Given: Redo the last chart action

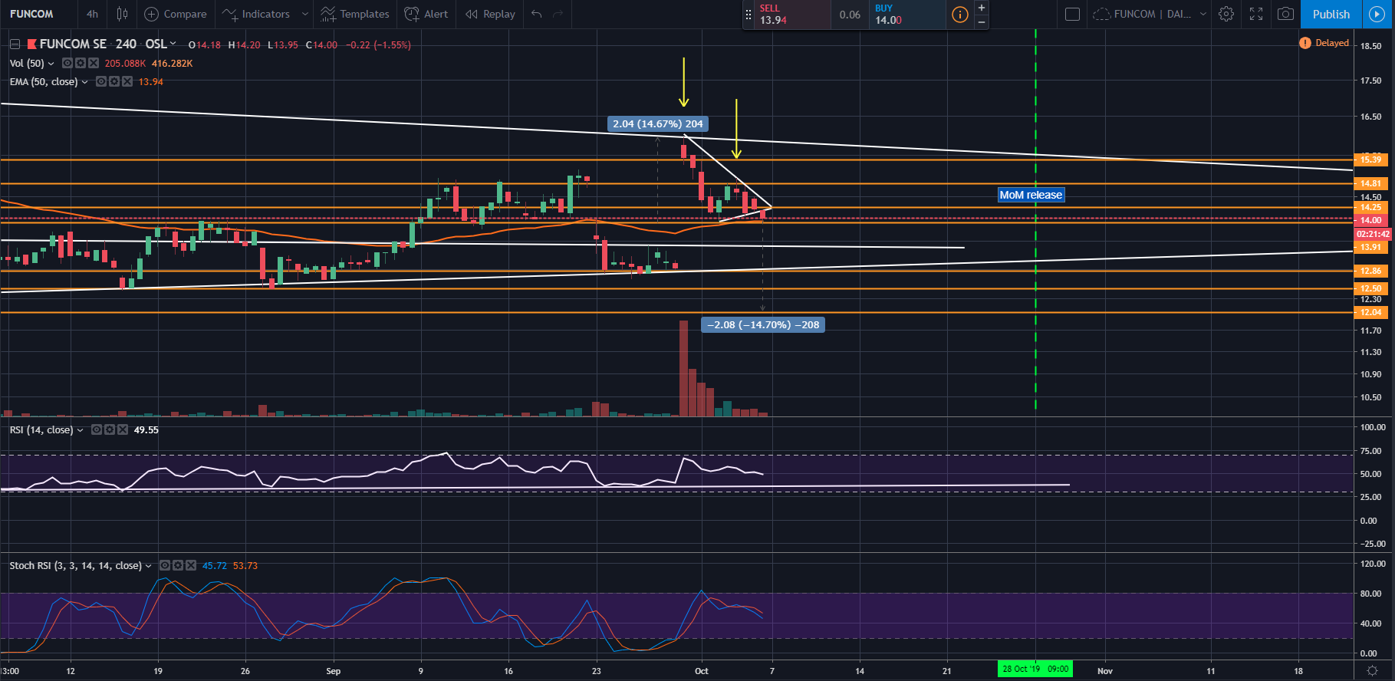Looking at the screenshot, I should point(558,14).
